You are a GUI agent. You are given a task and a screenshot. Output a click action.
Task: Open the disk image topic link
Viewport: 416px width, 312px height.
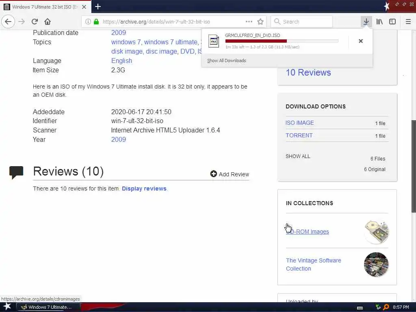pyautogui.click(x=127, y=52)
